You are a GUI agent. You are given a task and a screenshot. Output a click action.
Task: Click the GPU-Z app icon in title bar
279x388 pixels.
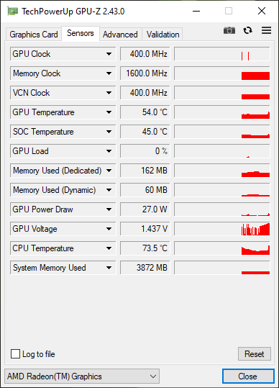tap(12, 11)
